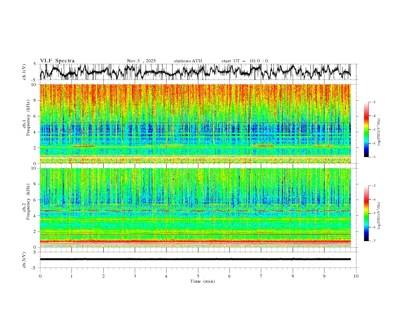Viewport: 401px width, 310px height.
Task: Click the ch.2 colorbar "log(PSD)(V²/Hz)" label
Action: coord(379,216)
